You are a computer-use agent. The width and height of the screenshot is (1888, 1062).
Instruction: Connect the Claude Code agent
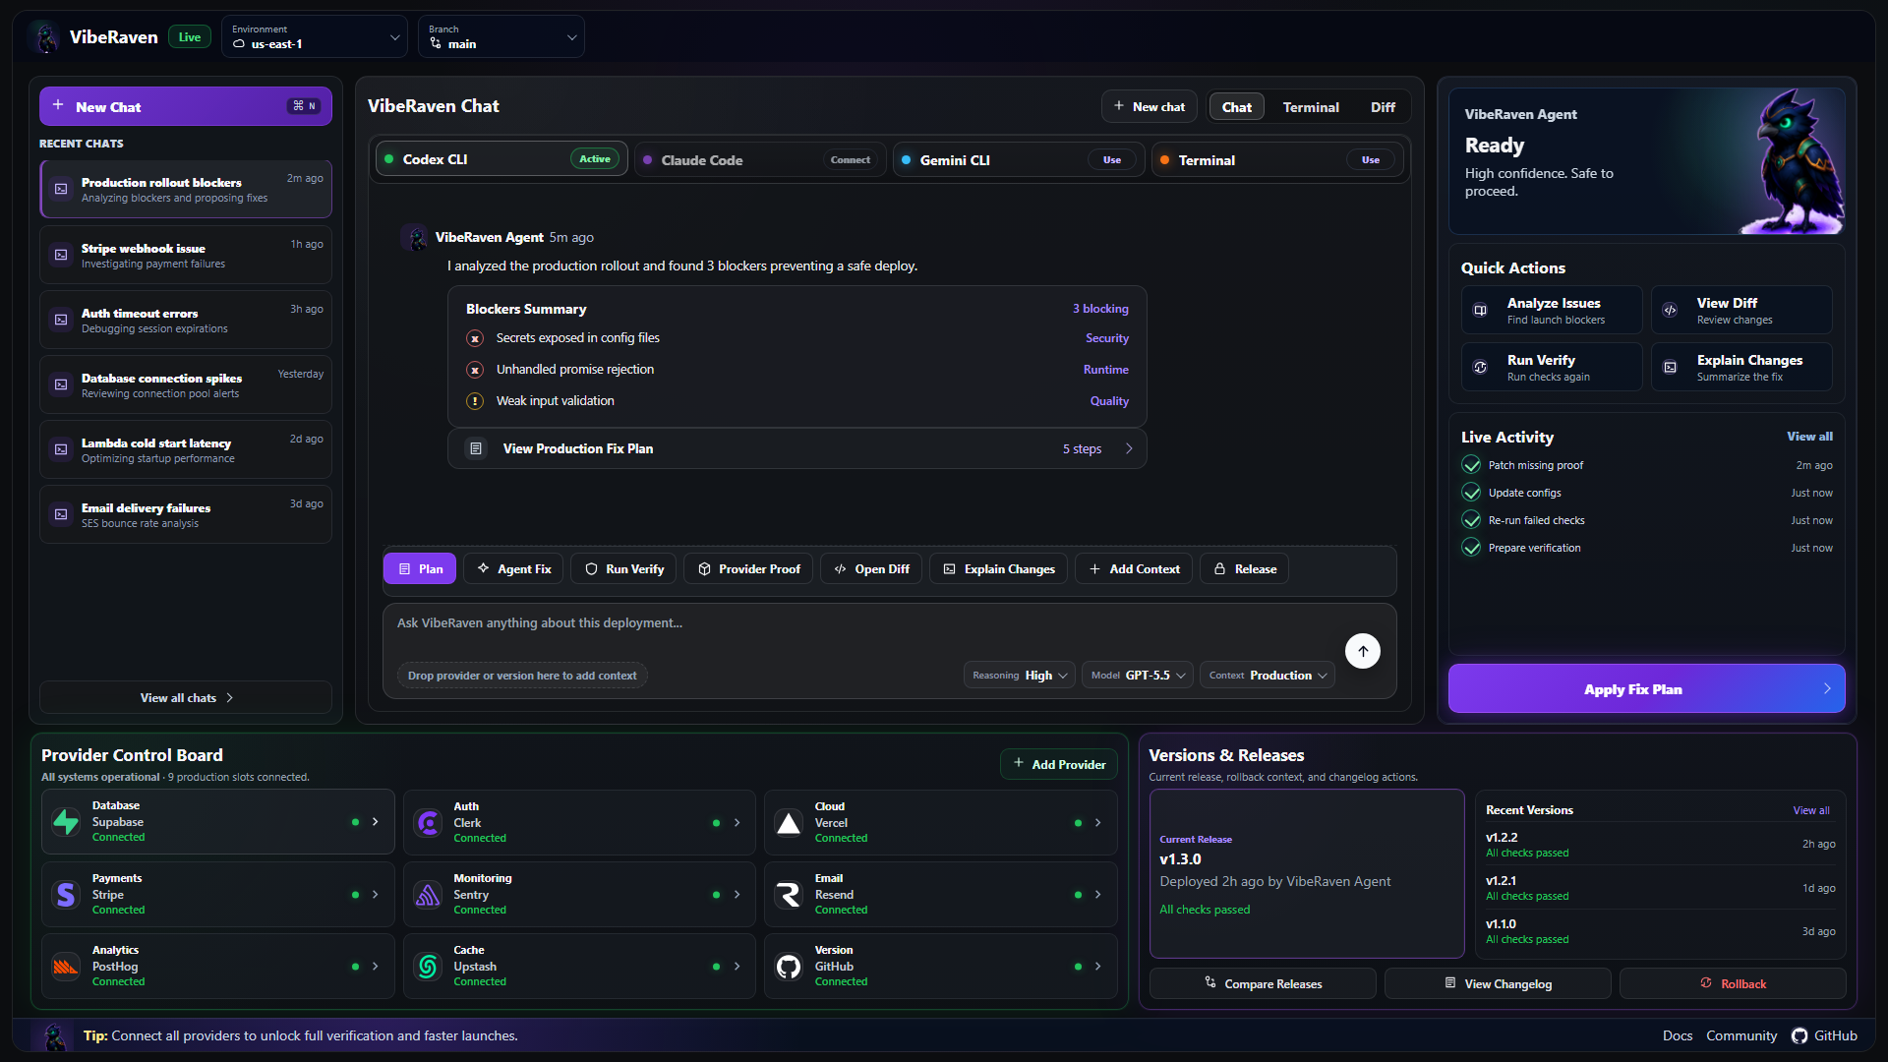click(850, 160)
